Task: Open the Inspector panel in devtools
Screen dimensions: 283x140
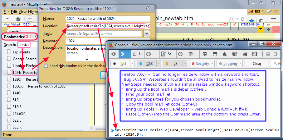Action: pos(138,54)
